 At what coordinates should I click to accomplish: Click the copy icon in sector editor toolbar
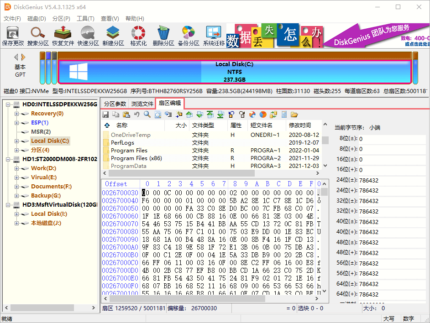point(116,115)
